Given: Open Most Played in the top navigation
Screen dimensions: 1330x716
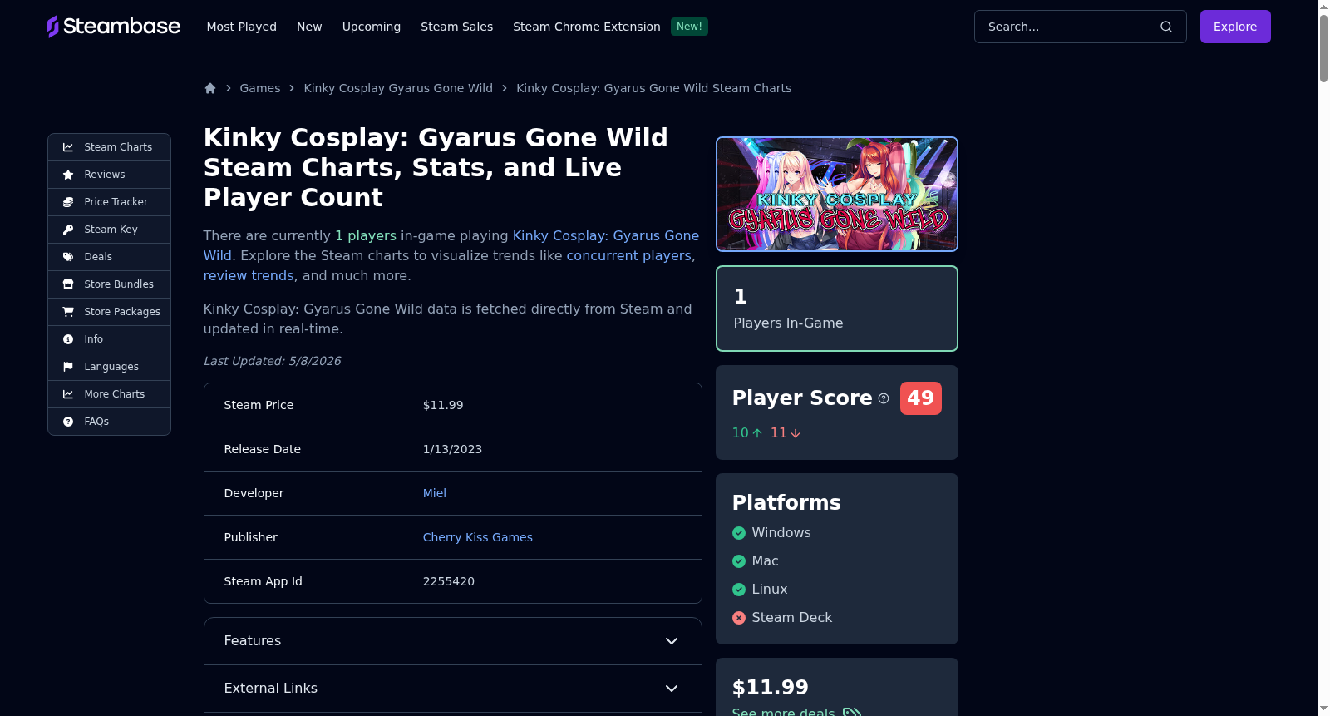Looking at the screenshot, I should coord(242,27).
